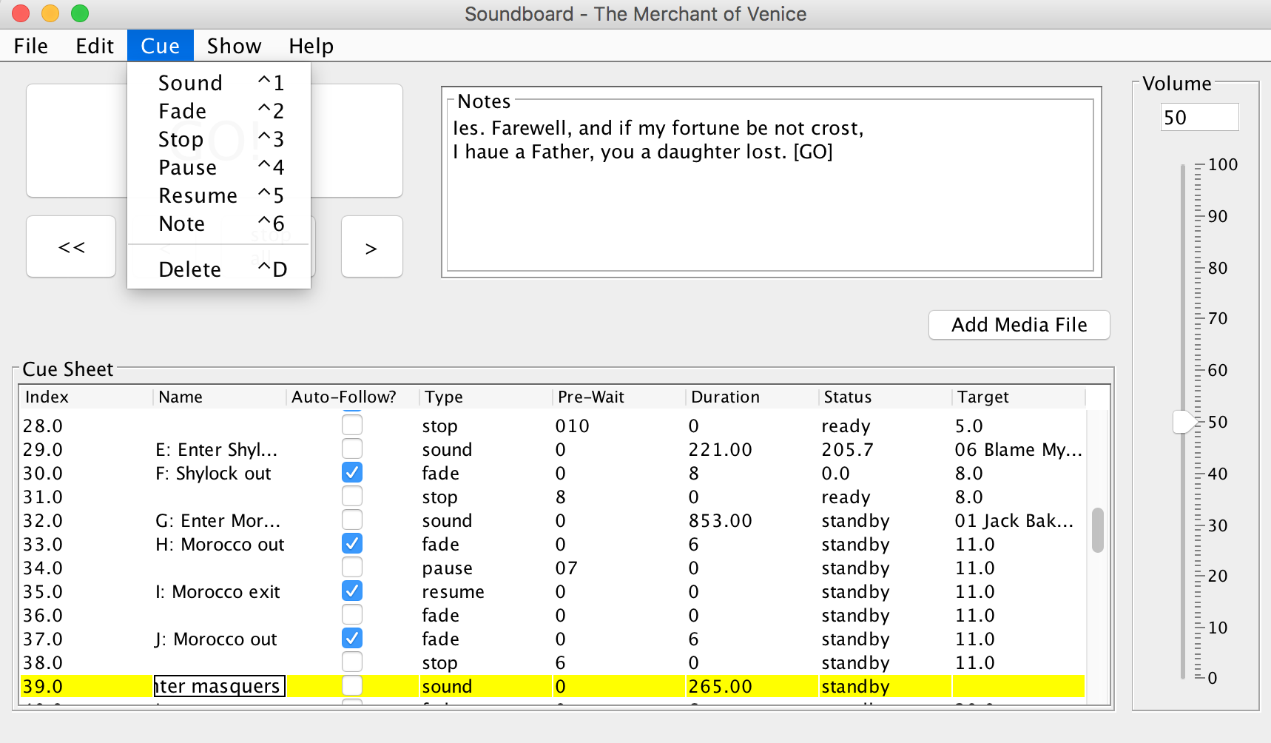Screen dimensions: 1271x743
Task: Open the Edit menu
Action: [95, 46]
